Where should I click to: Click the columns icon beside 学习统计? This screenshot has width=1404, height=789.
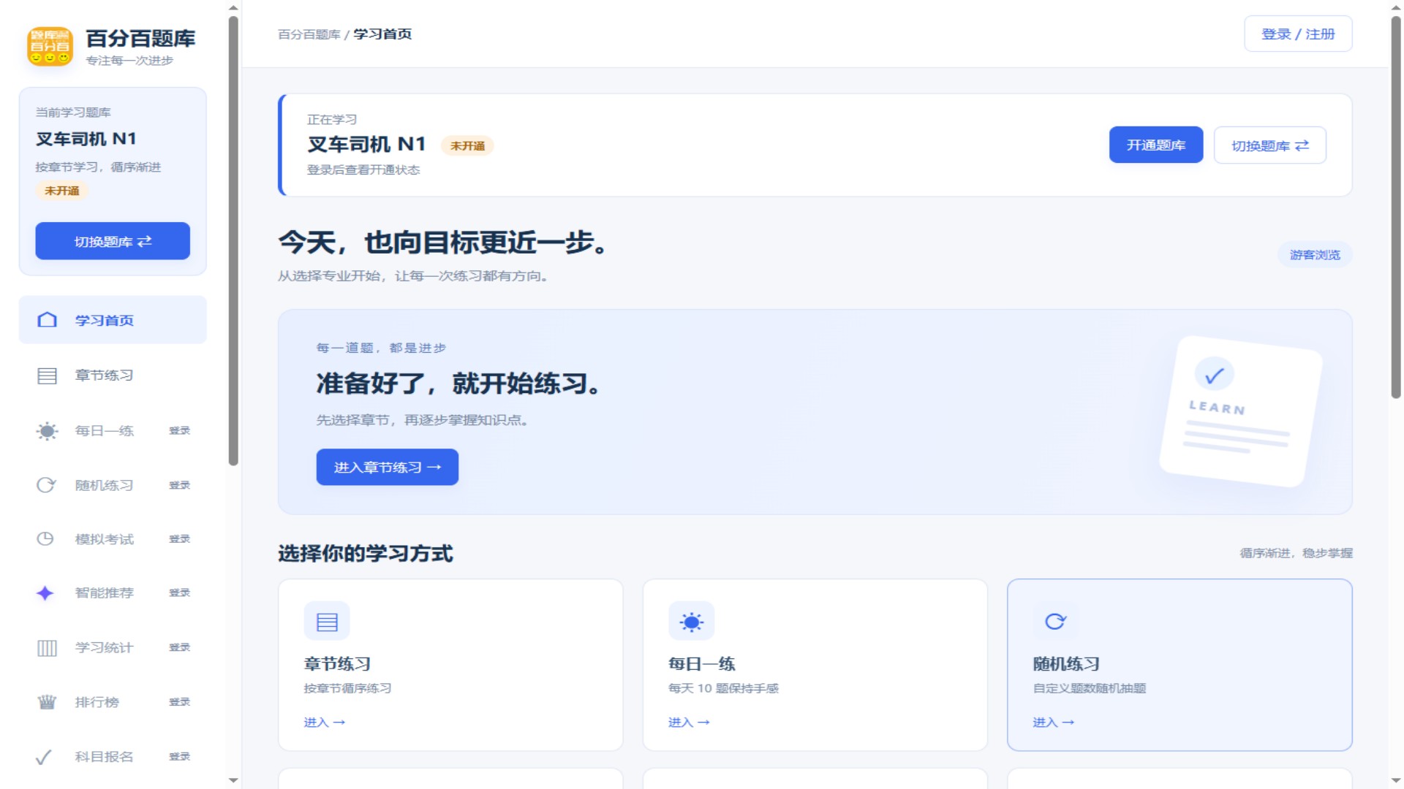point(47,648)
